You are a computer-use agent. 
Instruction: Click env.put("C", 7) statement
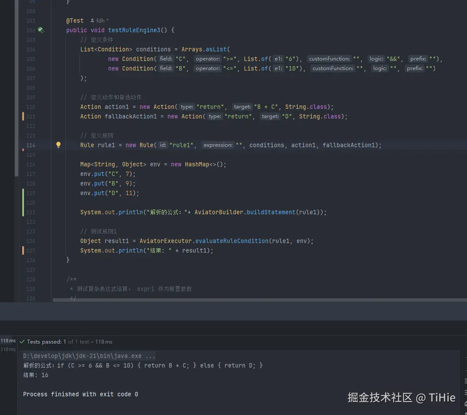click(x=108, y=174)
